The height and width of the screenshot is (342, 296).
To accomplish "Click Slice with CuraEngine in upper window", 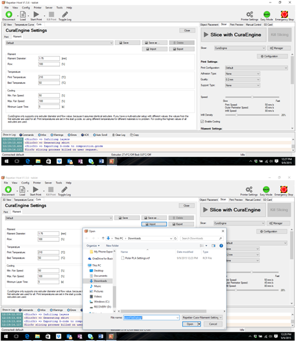I will click(233, 35).
